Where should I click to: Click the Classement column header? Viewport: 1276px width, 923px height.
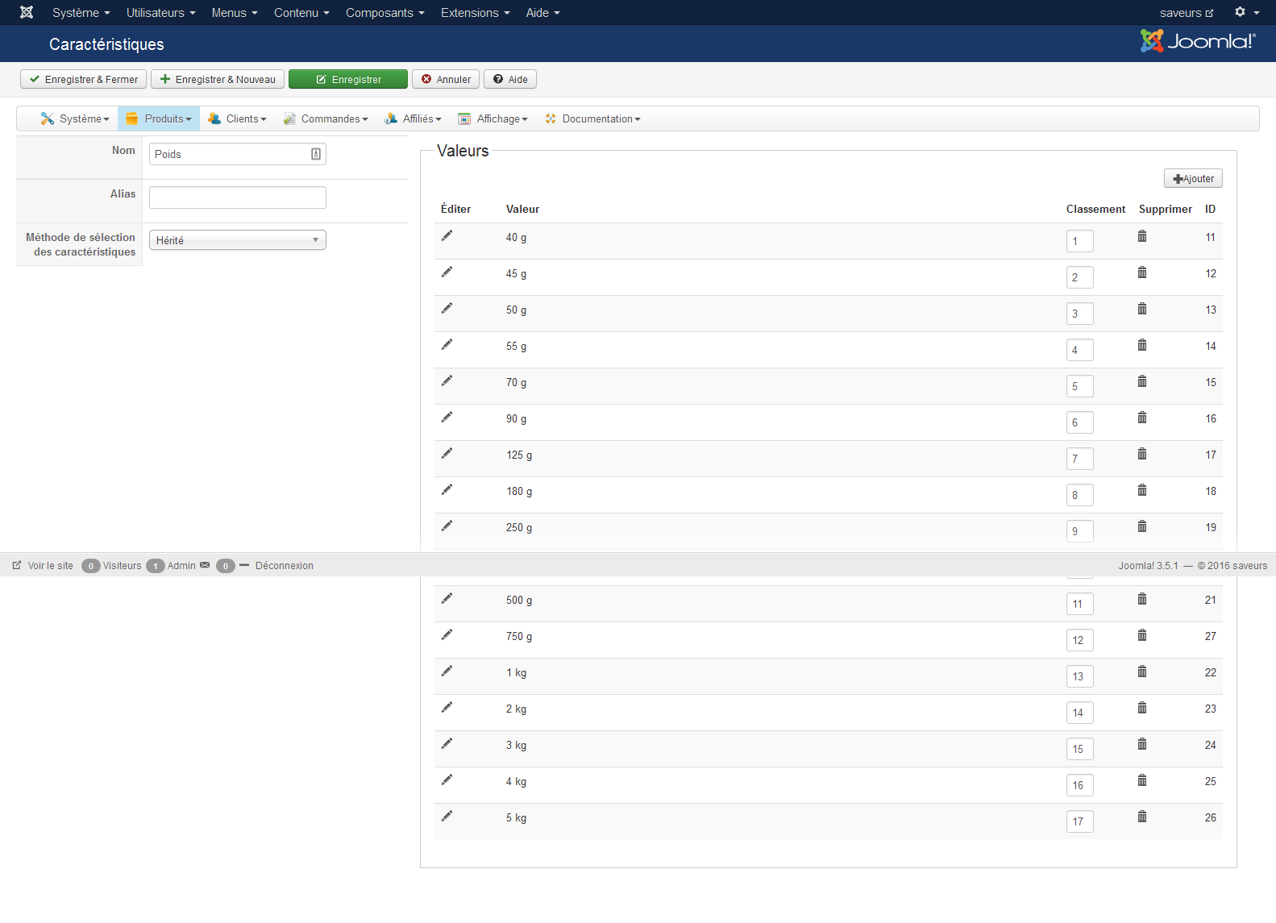click(1095, 209)
